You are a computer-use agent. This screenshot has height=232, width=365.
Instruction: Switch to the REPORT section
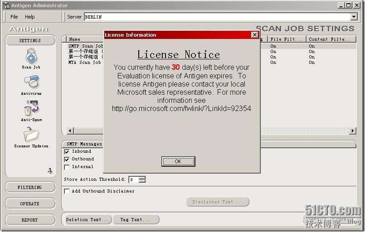[x=30, y=220]
